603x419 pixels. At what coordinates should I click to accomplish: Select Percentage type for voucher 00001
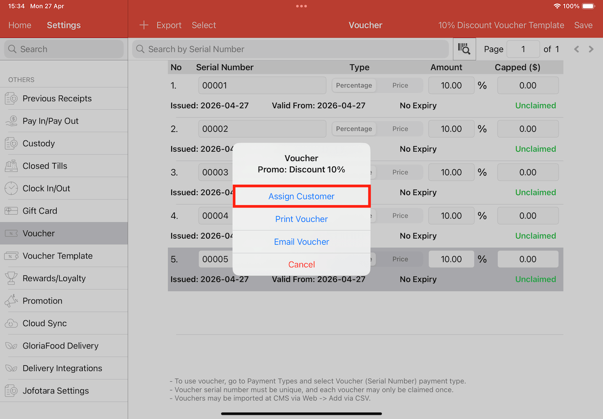tap(354, 85)
